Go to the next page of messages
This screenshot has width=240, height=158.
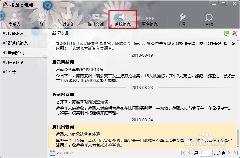pos(229,153)
